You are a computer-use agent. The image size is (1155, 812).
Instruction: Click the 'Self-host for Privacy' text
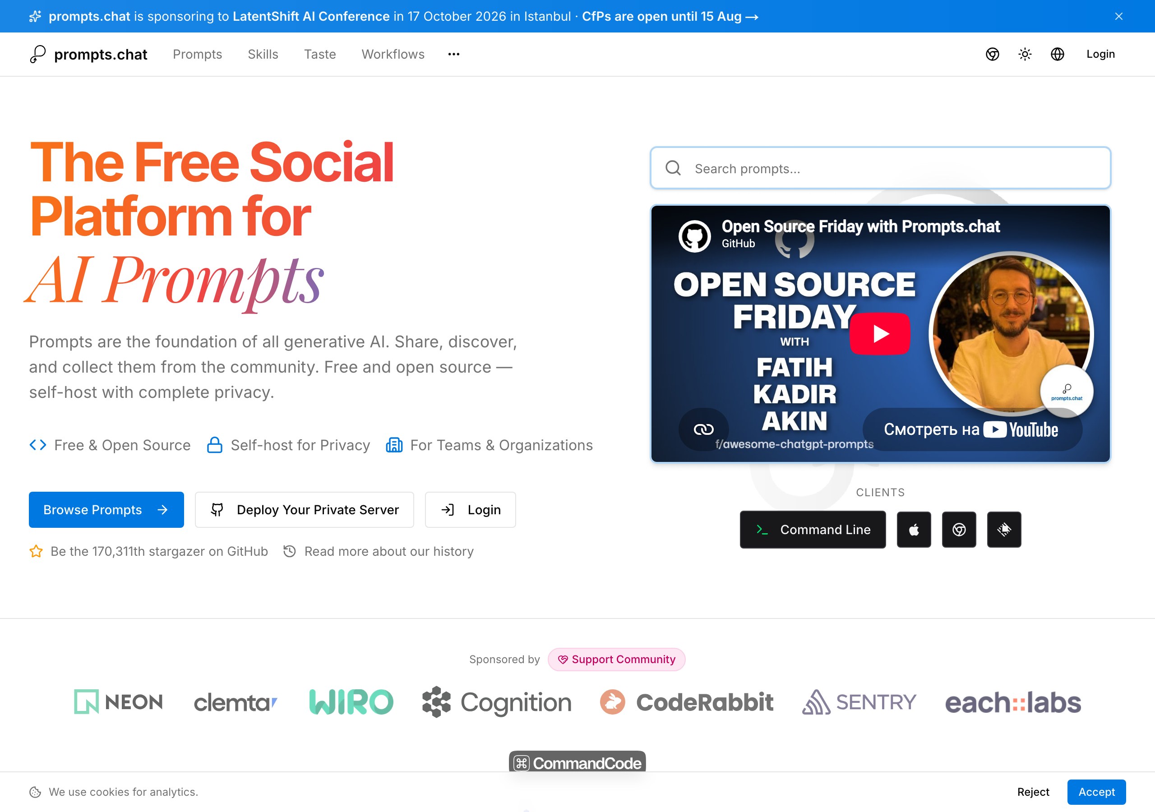pos(300,445)
